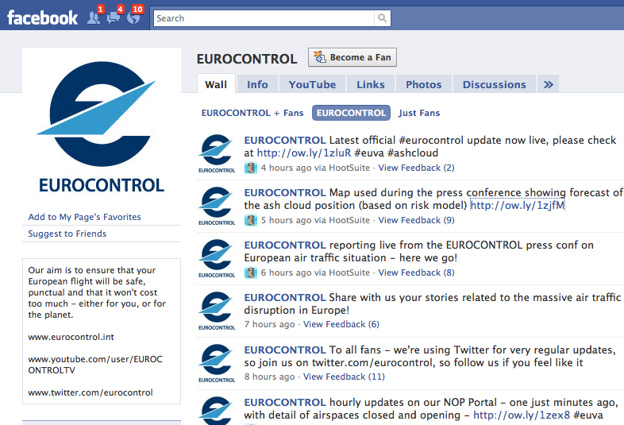This screenshot has width=624, height=425.
Task: Click View Feedback (9)
Action: [x=416, y=220]
